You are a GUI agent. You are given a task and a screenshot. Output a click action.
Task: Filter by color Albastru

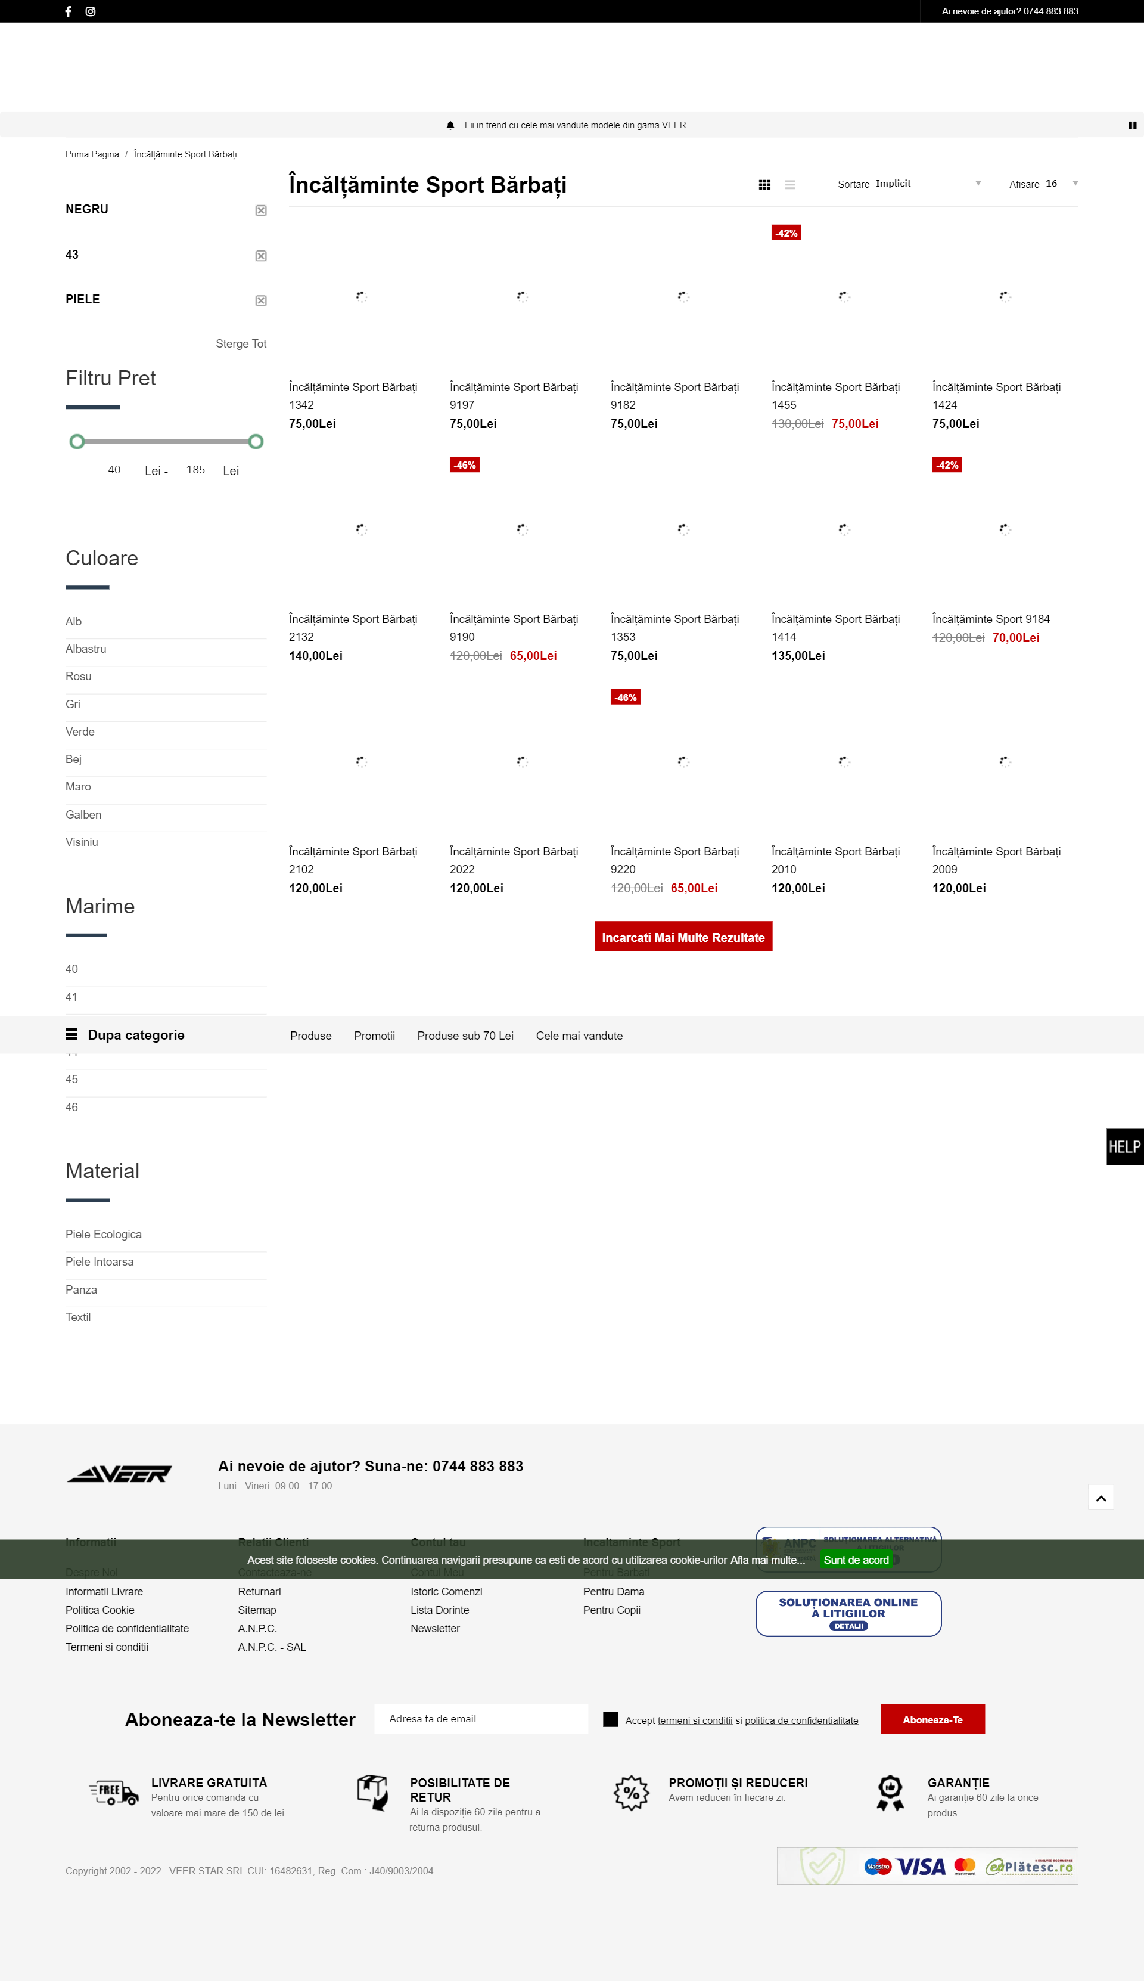86,649
